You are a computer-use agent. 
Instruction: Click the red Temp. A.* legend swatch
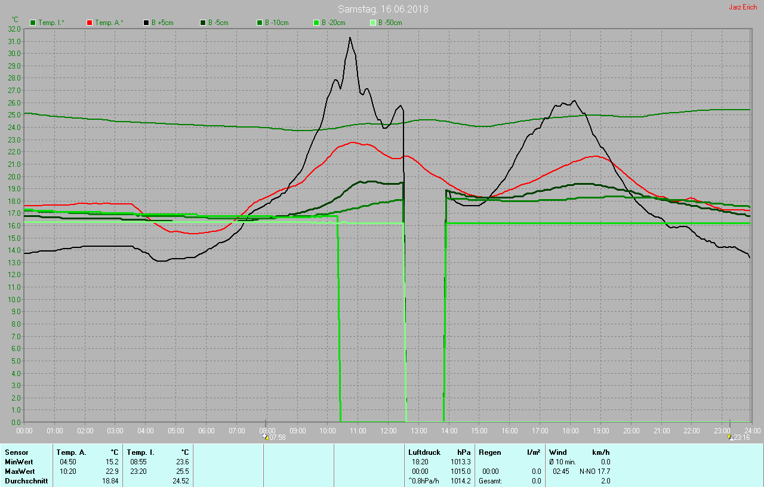pos(90,23)
